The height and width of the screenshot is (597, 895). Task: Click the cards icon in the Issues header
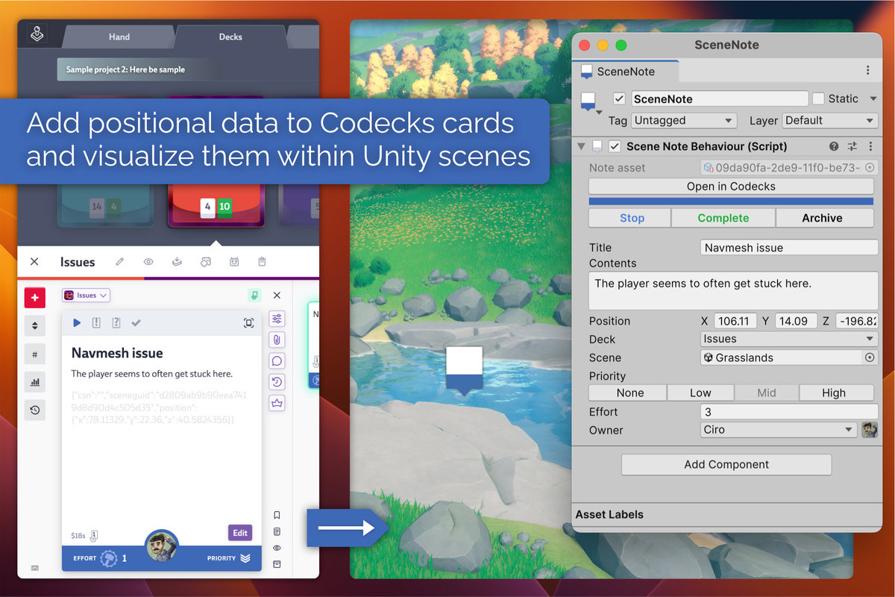[x=205, y=262]
